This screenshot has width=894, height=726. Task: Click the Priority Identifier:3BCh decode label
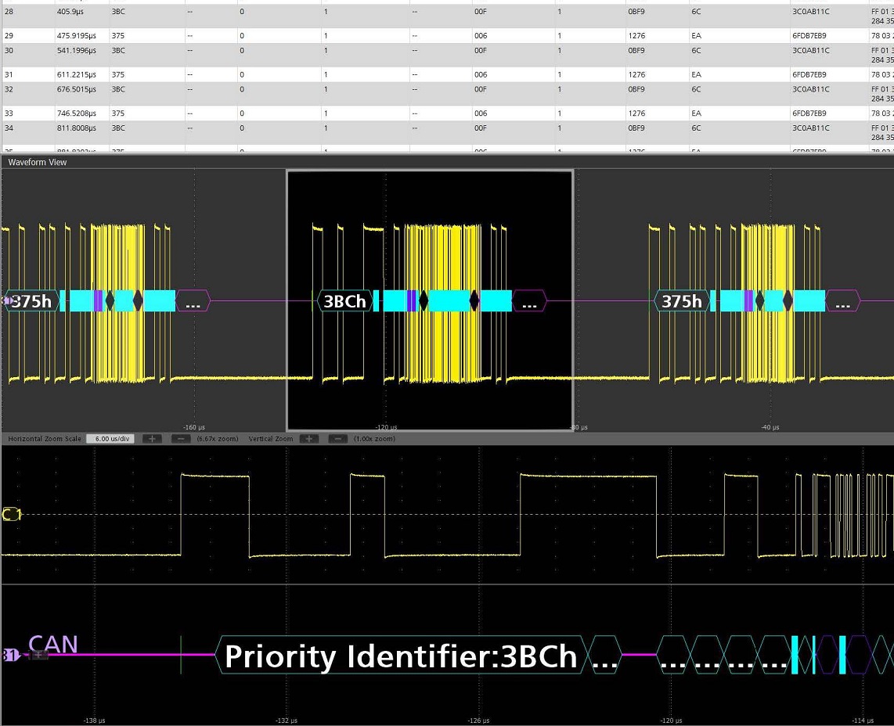[x=400, y=656]
